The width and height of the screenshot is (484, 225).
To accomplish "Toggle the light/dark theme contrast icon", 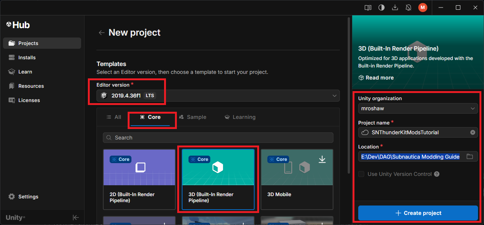I will tap(381, 7).
